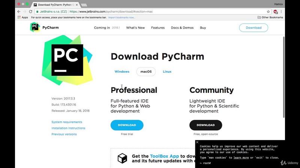Click the Free trial caption

(x=127, y=134)
